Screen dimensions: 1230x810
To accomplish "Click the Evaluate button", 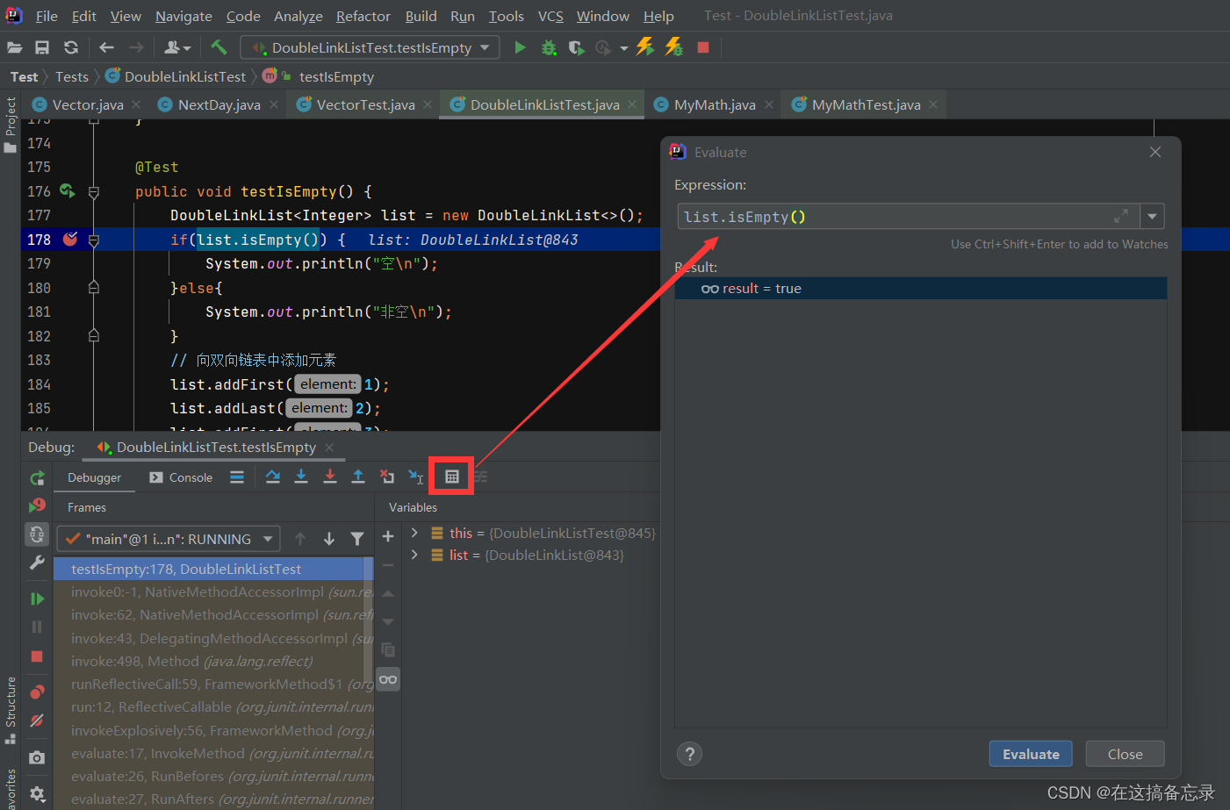I will coord(1031,754).
